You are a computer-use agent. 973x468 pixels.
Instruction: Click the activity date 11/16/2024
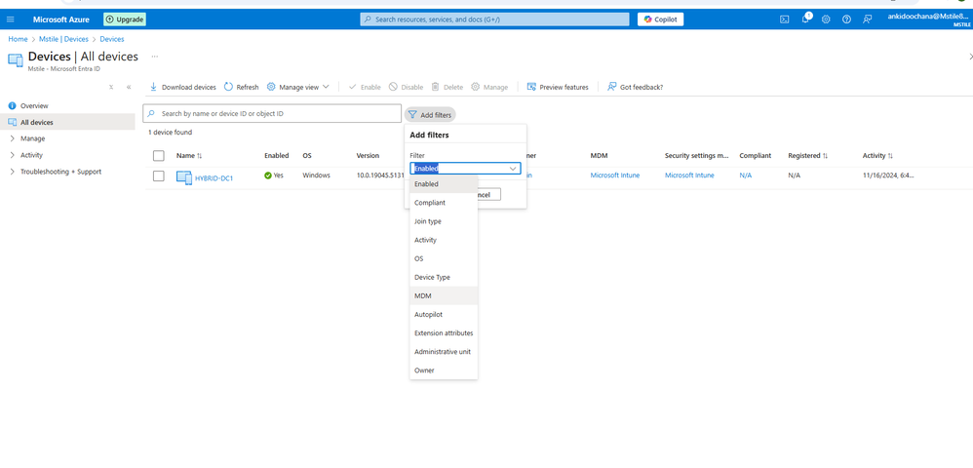click(888, 175)
